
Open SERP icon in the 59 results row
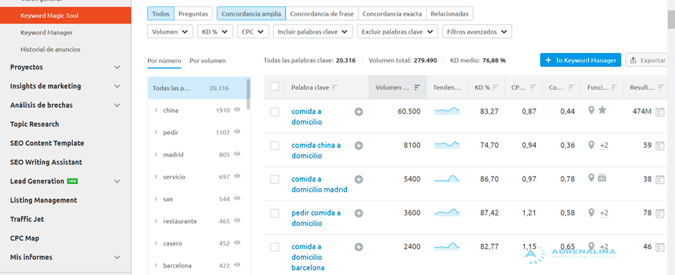click(659, 146)
